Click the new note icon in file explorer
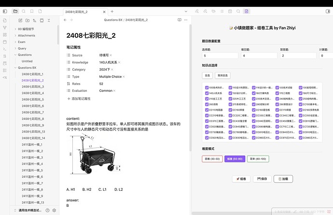 (x=20, y=20)
